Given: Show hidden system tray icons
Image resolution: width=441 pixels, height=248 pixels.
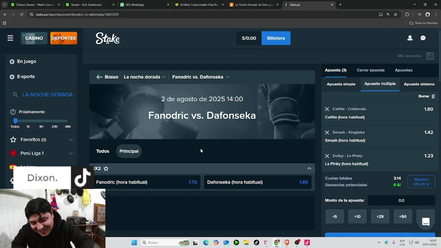Looking at the screenshot, I should click(x=379, y=242).
